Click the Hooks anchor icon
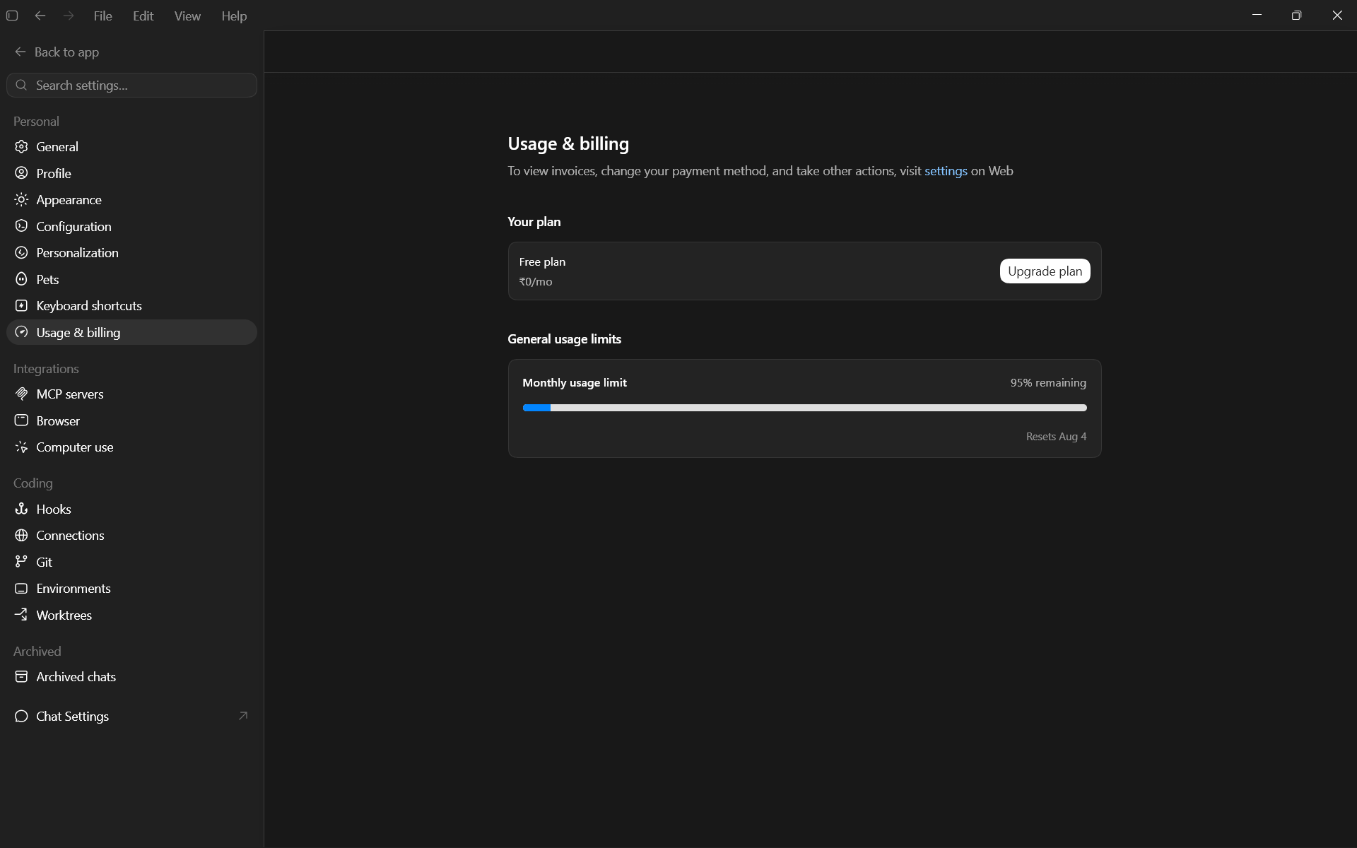Viewport: 1357px width, 848px height. (x=22, y=509)
